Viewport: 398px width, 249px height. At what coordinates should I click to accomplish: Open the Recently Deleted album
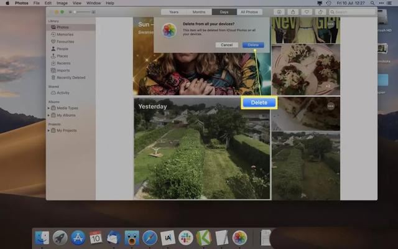tap(71, 77)
